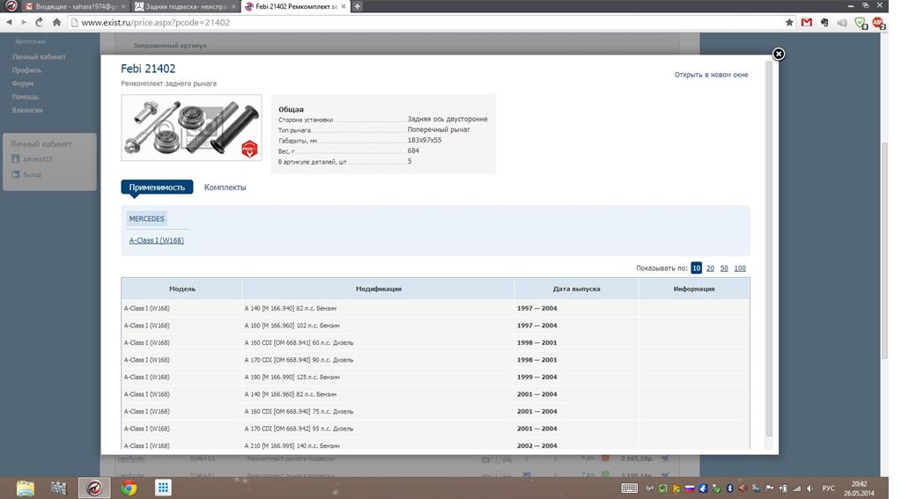
Task: Open the Adguard shield extension
Action: [x=861, y=23]
